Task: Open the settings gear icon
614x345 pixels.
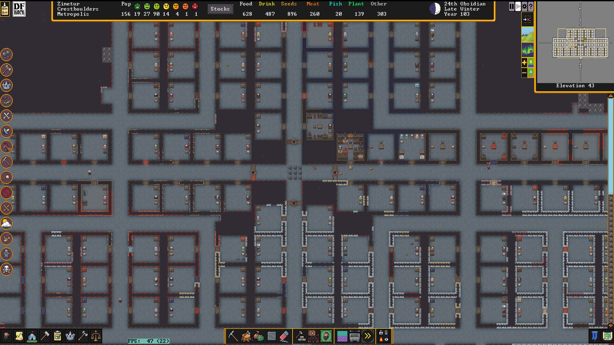Action: 524,6
